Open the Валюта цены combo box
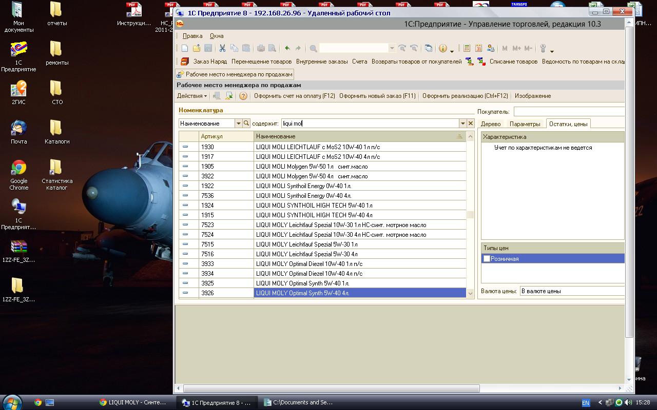 coord(572,291)
